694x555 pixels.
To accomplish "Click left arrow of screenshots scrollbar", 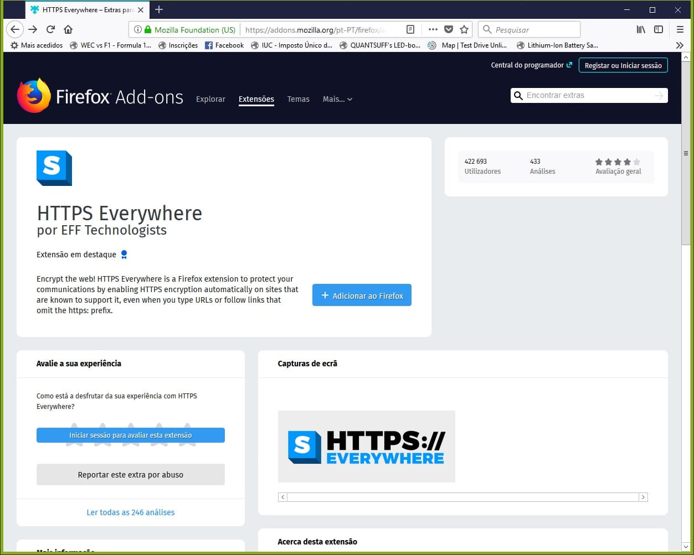I will [282, 497].
